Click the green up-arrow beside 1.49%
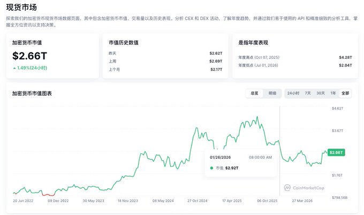 coord(14,68)
